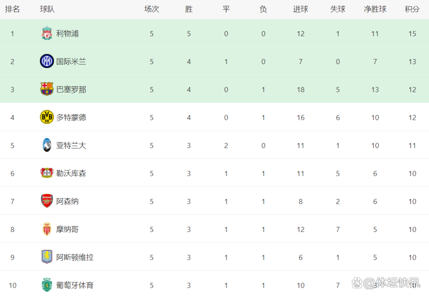429x298 pixels.
Task: Click the Monaco club crest
Action: click(47, 229)
